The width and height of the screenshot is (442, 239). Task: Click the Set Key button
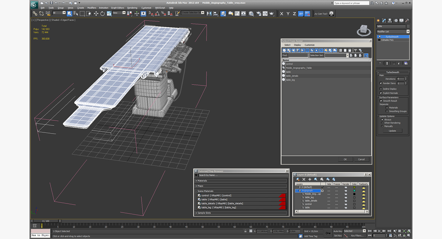[x=338, y=236]
